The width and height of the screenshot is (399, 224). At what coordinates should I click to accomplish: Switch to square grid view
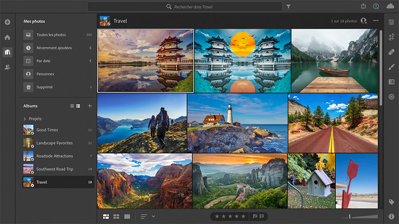[x=116, y=216]
